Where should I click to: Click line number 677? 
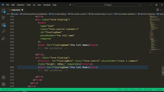(x=12, y=80)
